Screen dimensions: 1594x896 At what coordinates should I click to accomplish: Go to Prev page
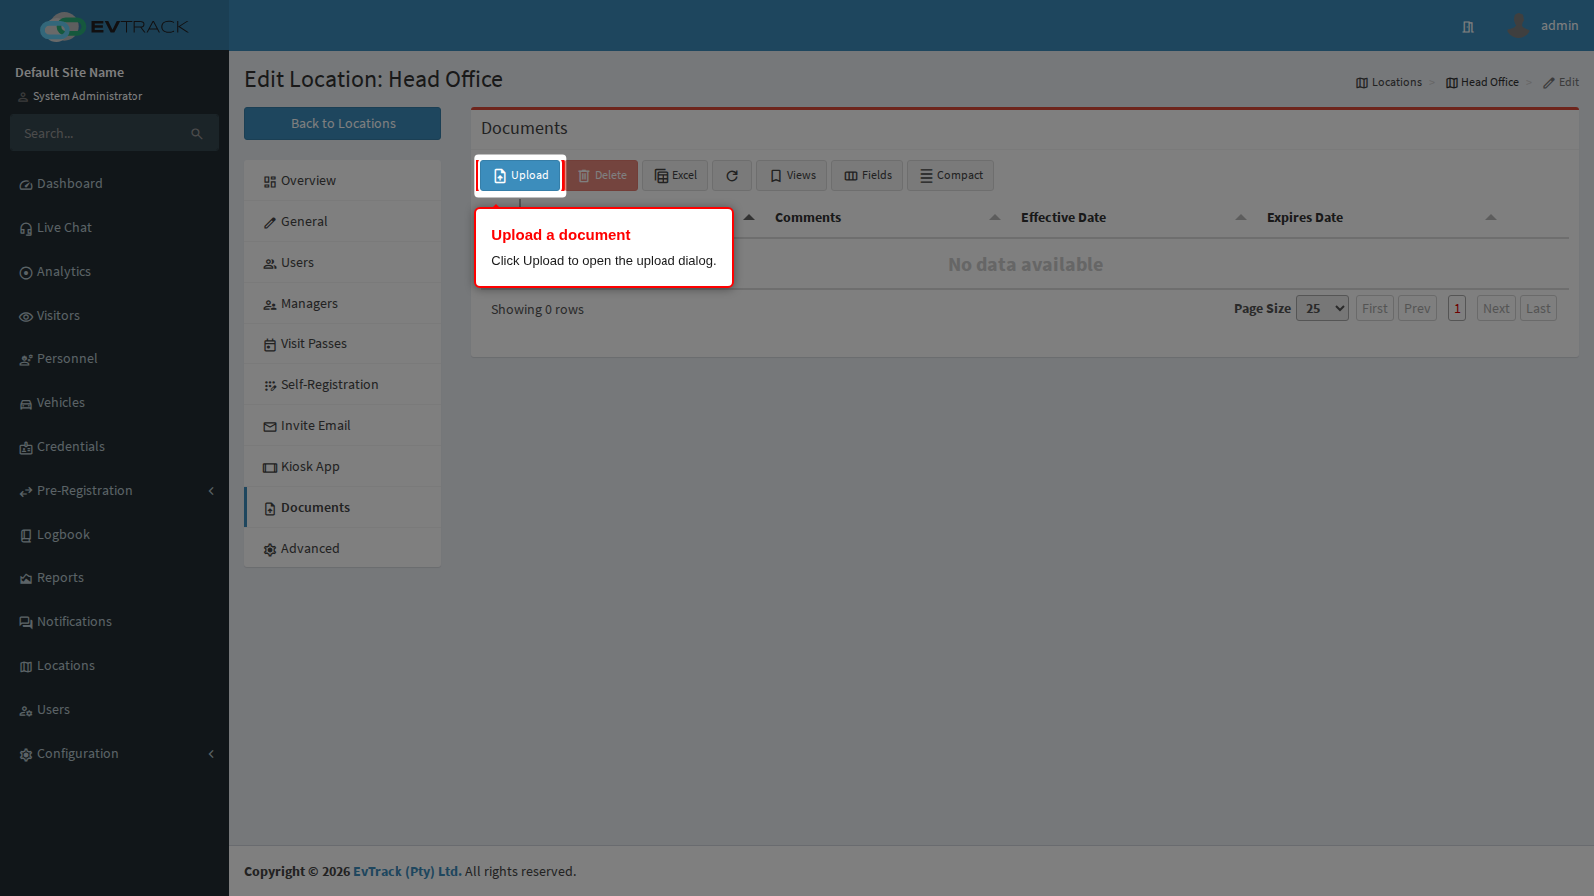(x=1417, y=309)
